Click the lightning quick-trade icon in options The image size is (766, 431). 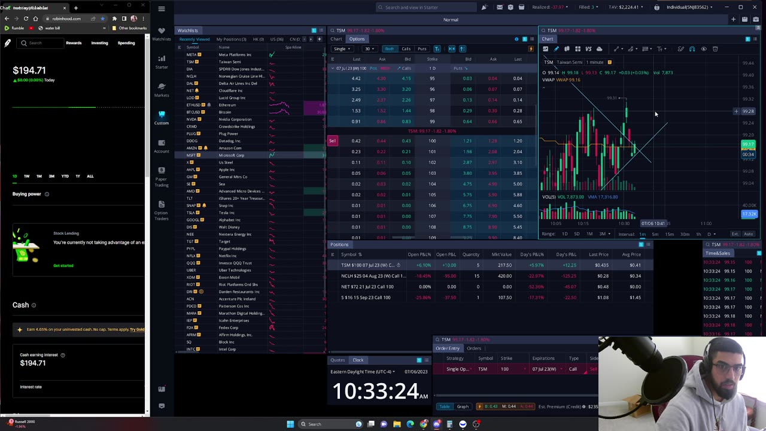tap(531, 48)
